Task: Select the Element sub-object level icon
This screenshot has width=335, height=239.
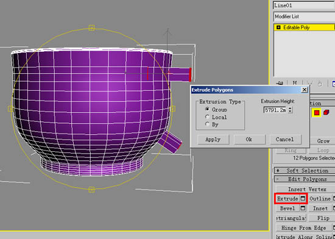Action: (326, 112)
